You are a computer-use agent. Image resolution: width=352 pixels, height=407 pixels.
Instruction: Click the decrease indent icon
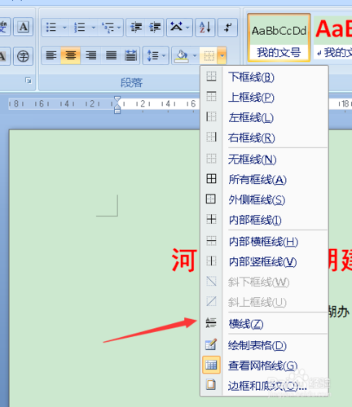(x=135, y=27)
